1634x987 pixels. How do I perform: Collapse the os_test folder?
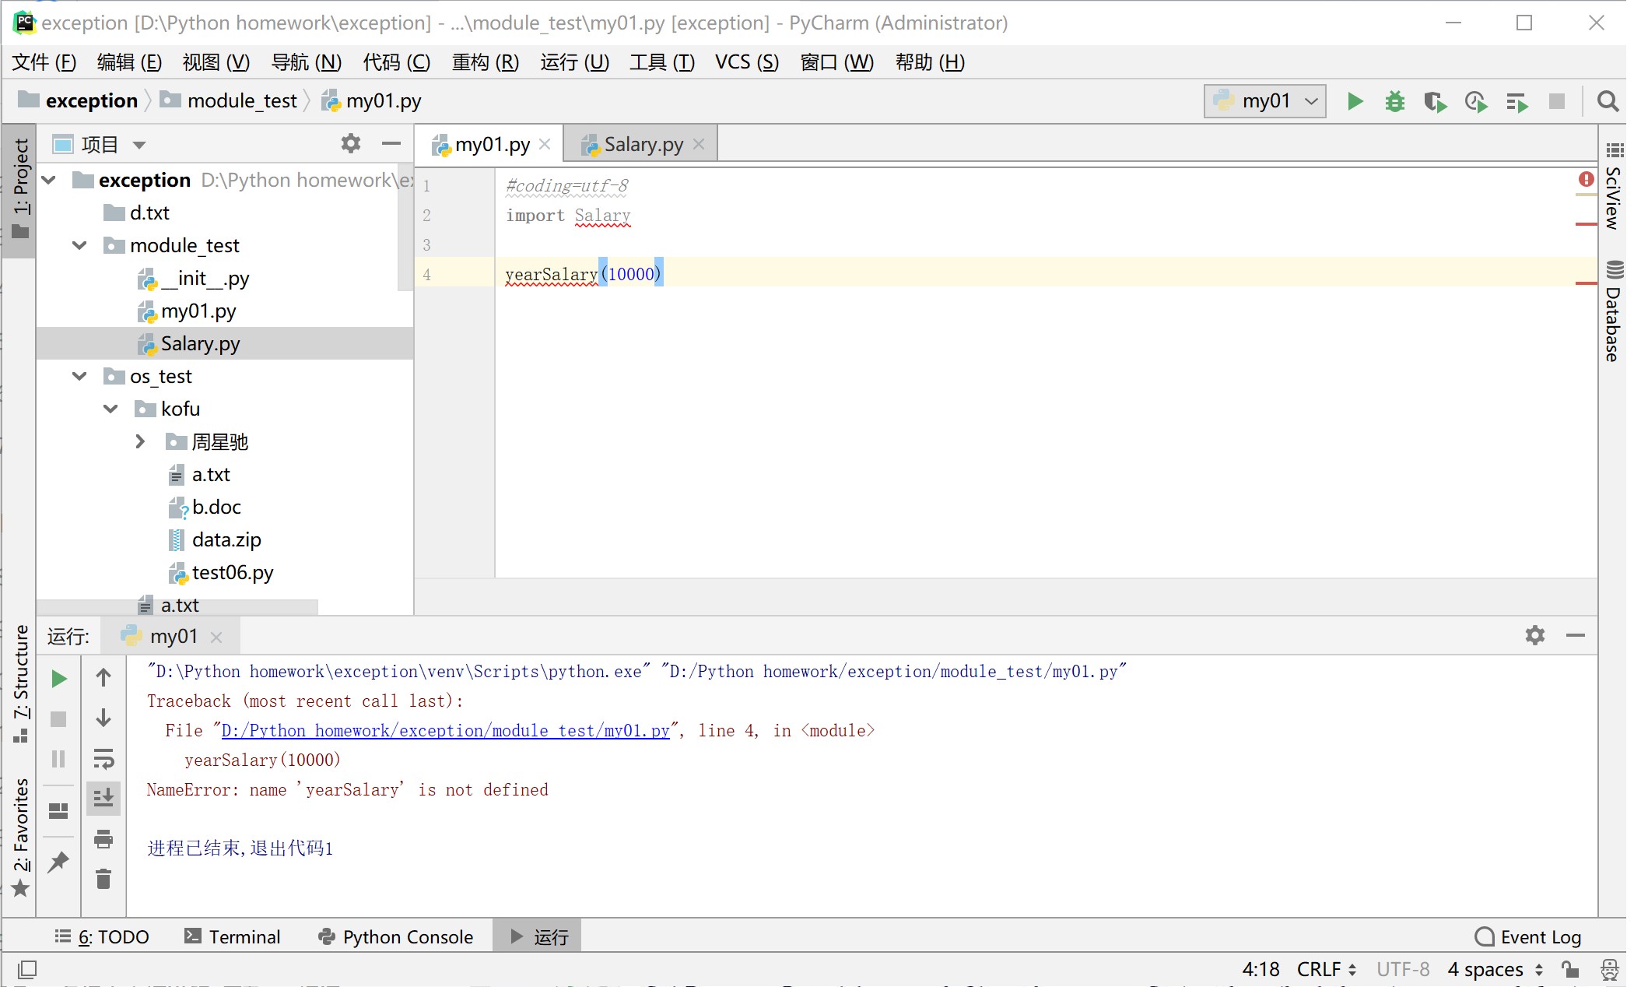click(x=79, y=377)
